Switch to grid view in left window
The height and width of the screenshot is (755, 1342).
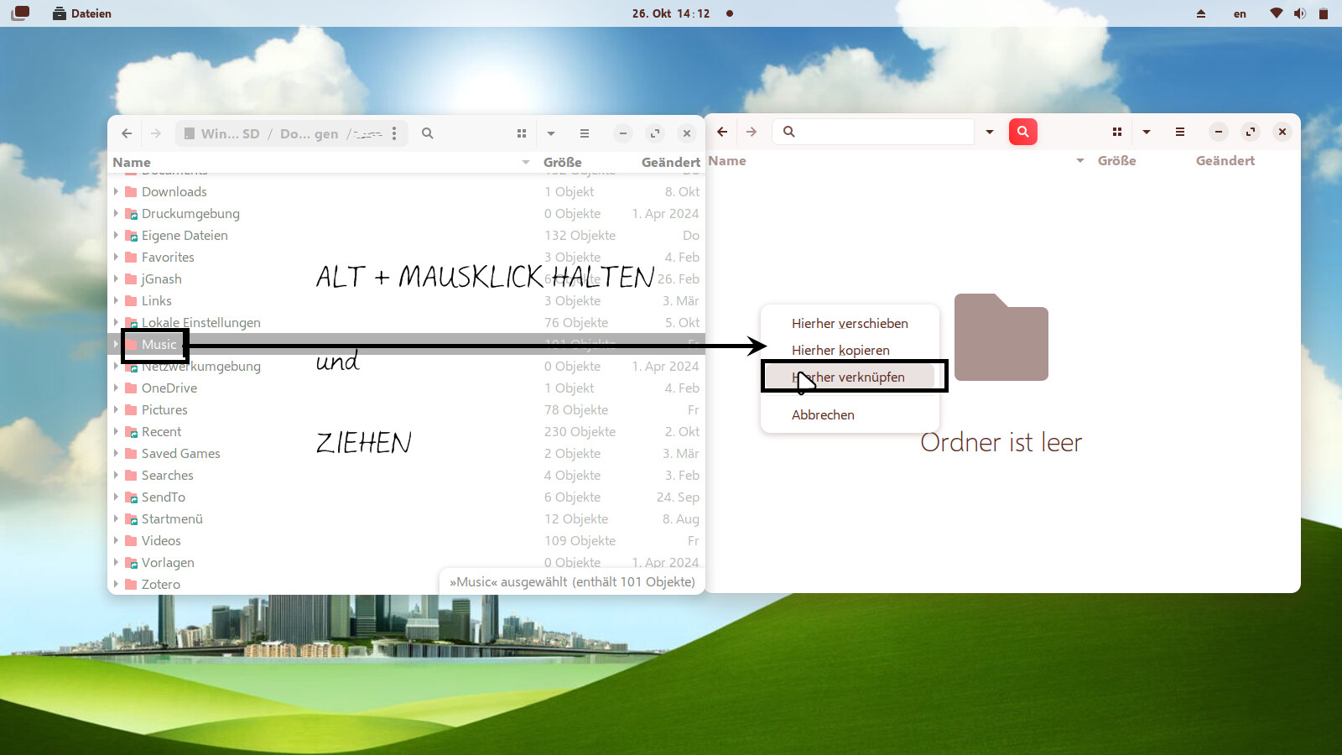[522, 133]
